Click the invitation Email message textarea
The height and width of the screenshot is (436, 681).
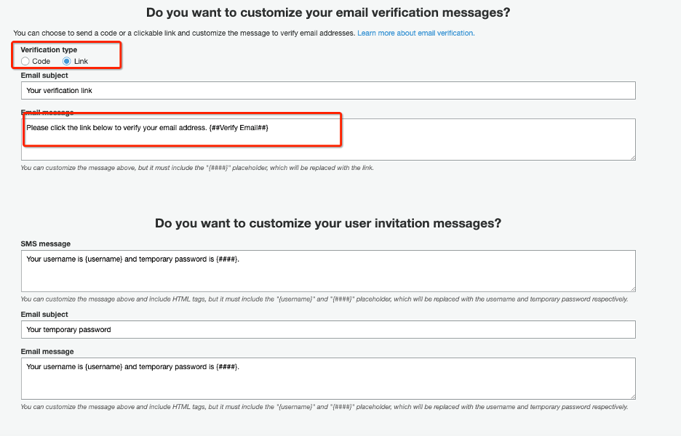pyautogui.click(x=327, y=376)
